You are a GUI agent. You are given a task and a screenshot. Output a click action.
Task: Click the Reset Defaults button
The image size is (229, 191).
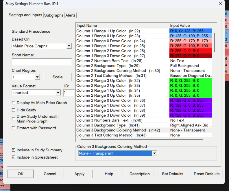tap(206, 174)
